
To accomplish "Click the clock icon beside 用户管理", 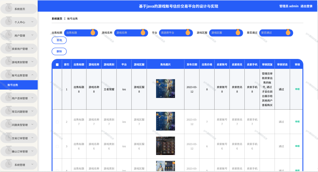I will coord(8,34).
